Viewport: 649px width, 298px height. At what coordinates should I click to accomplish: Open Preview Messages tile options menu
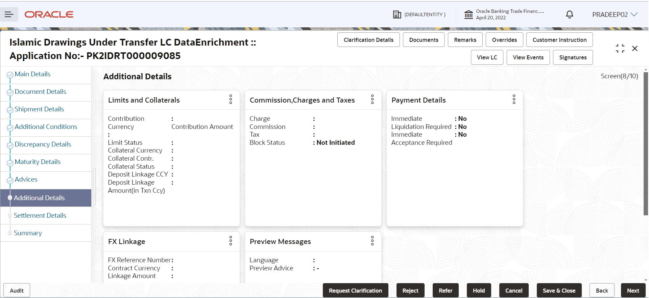pos(372,241)
